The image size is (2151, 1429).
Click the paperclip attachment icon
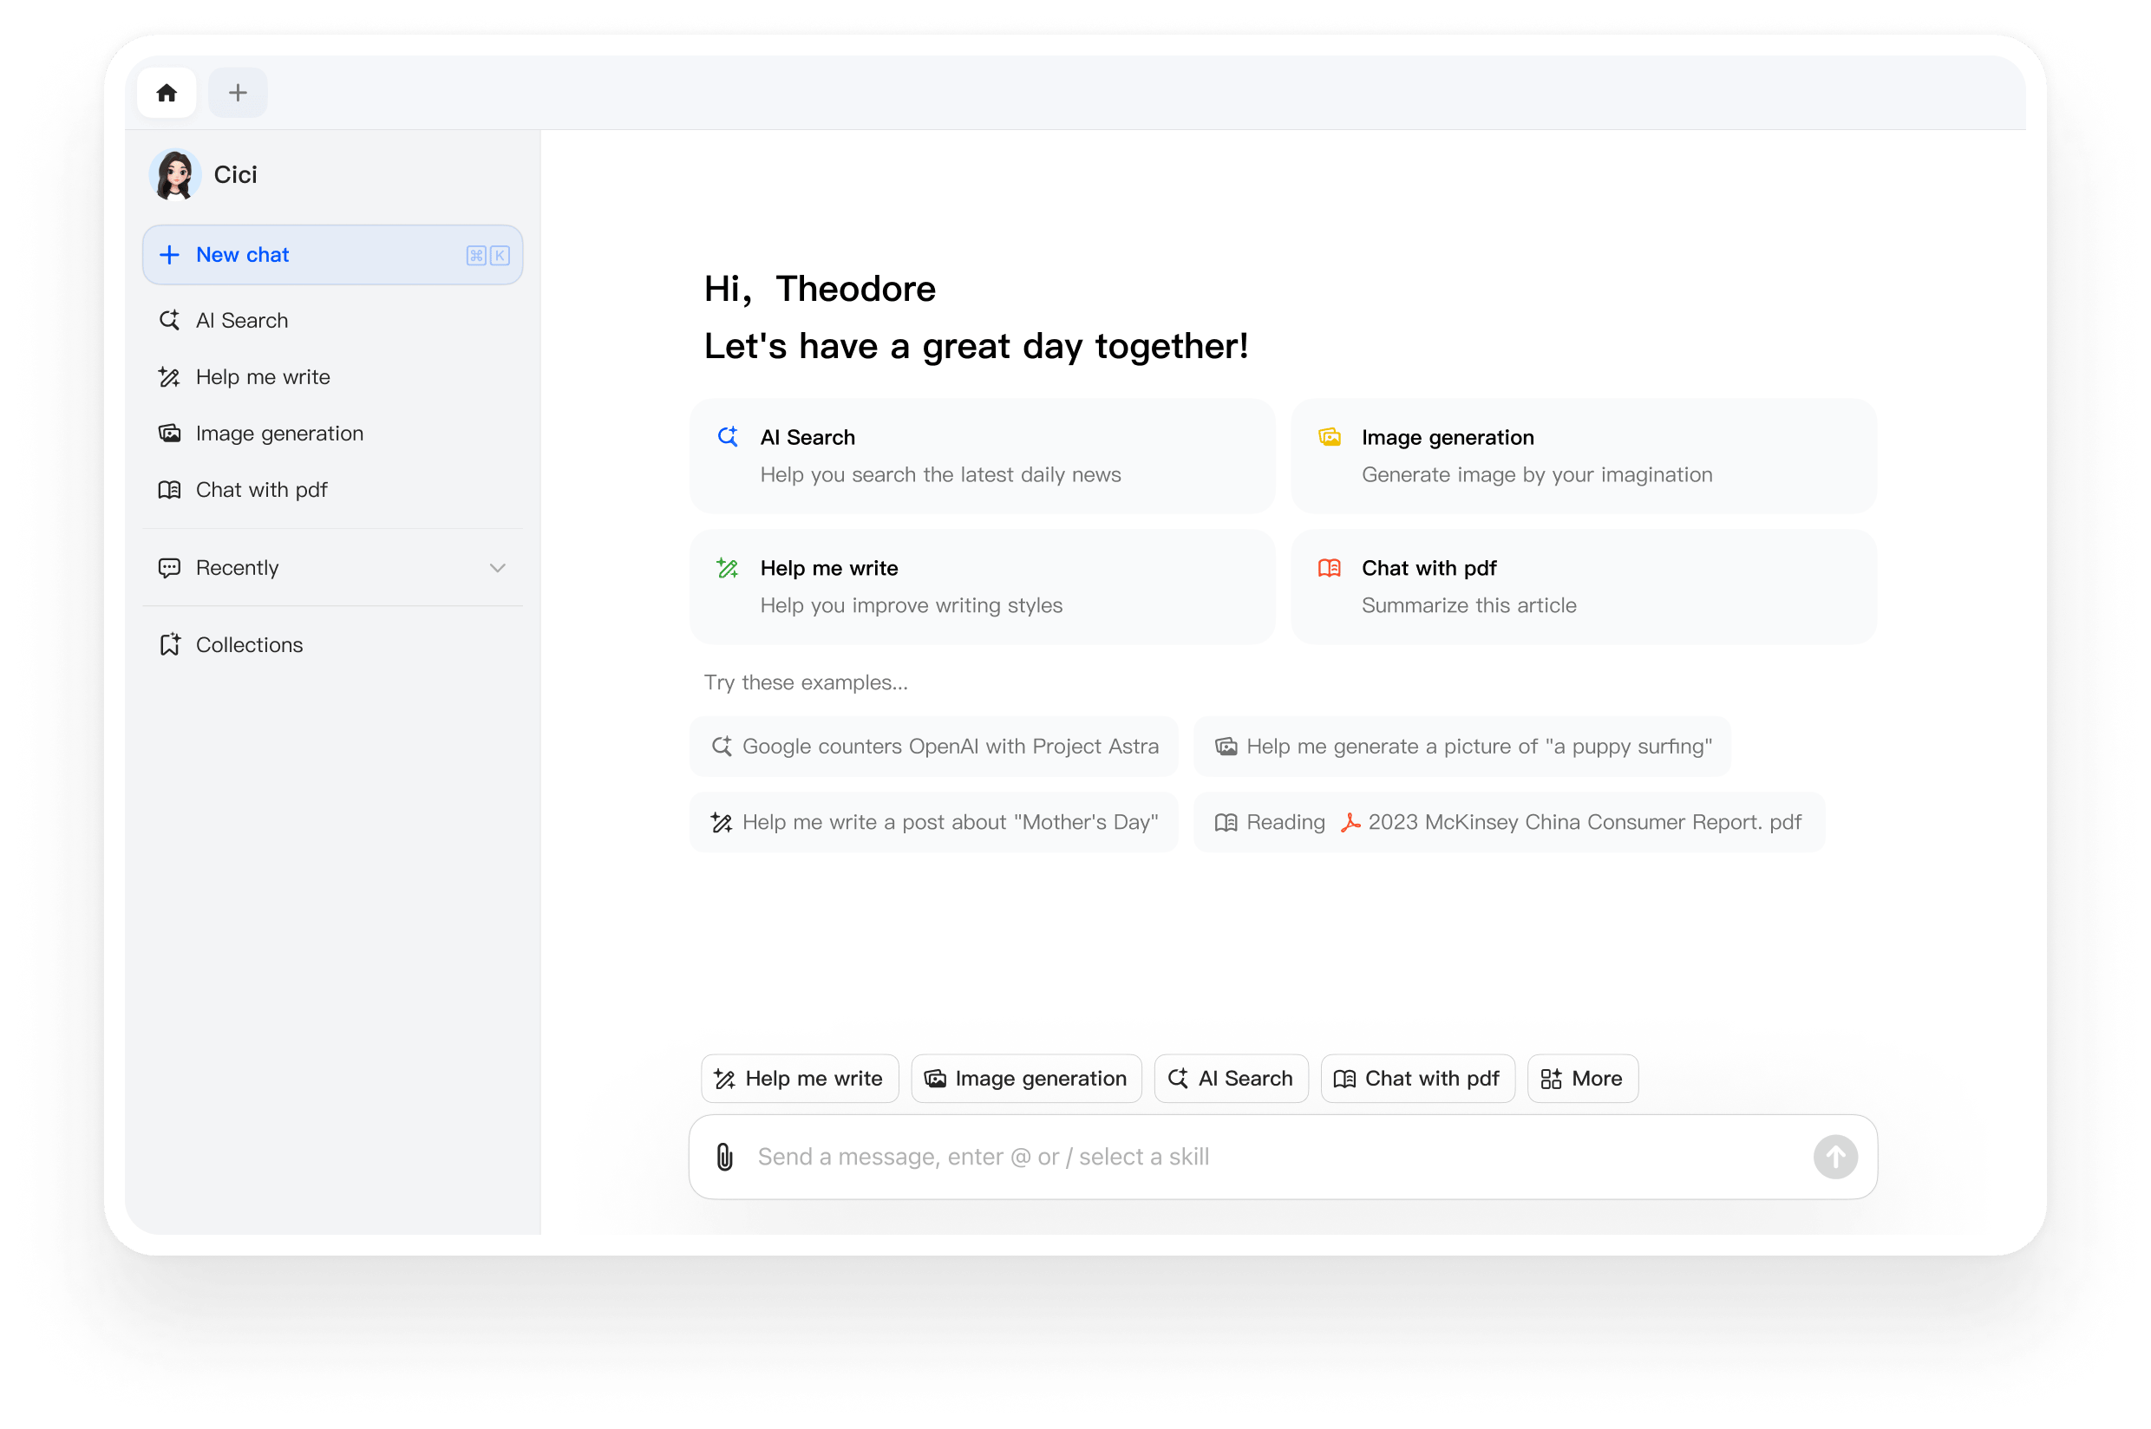pos(724,1157)
